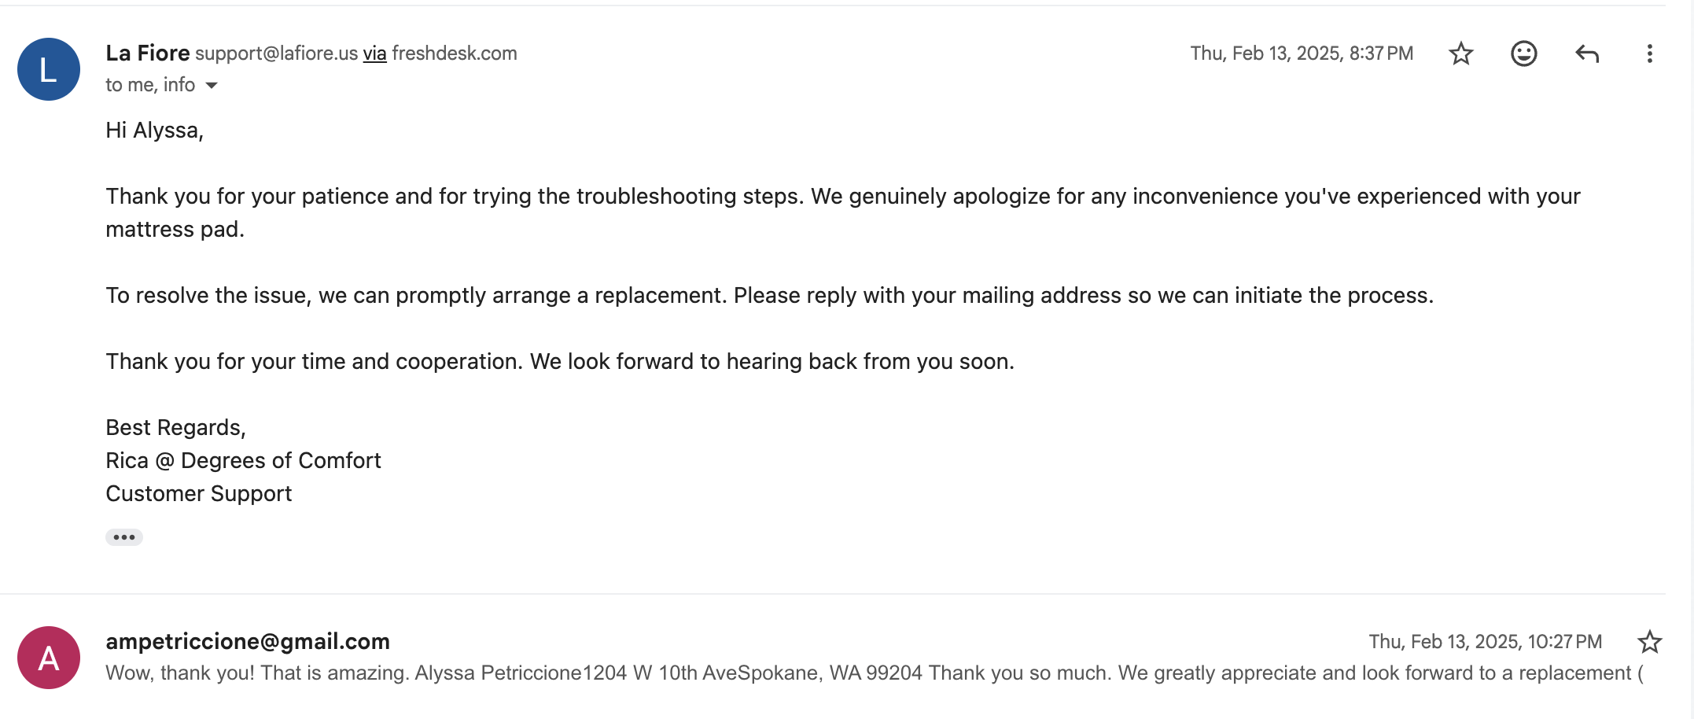Star the ampetriccione@gmail.com message
The image size is (1694, 719).
(x=1649, y=642)
